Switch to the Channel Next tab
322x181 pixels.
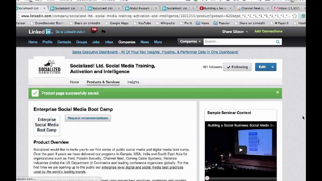[x=253, y=8]
